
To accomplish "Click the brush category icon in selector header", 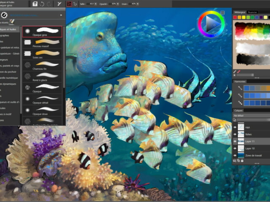I will pos(5,15).
